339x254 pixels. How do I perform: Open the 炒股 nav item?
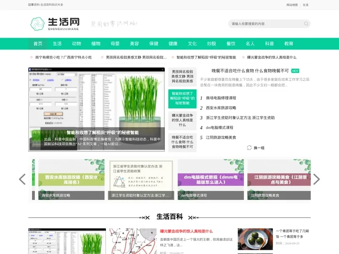tap(211, 44)
